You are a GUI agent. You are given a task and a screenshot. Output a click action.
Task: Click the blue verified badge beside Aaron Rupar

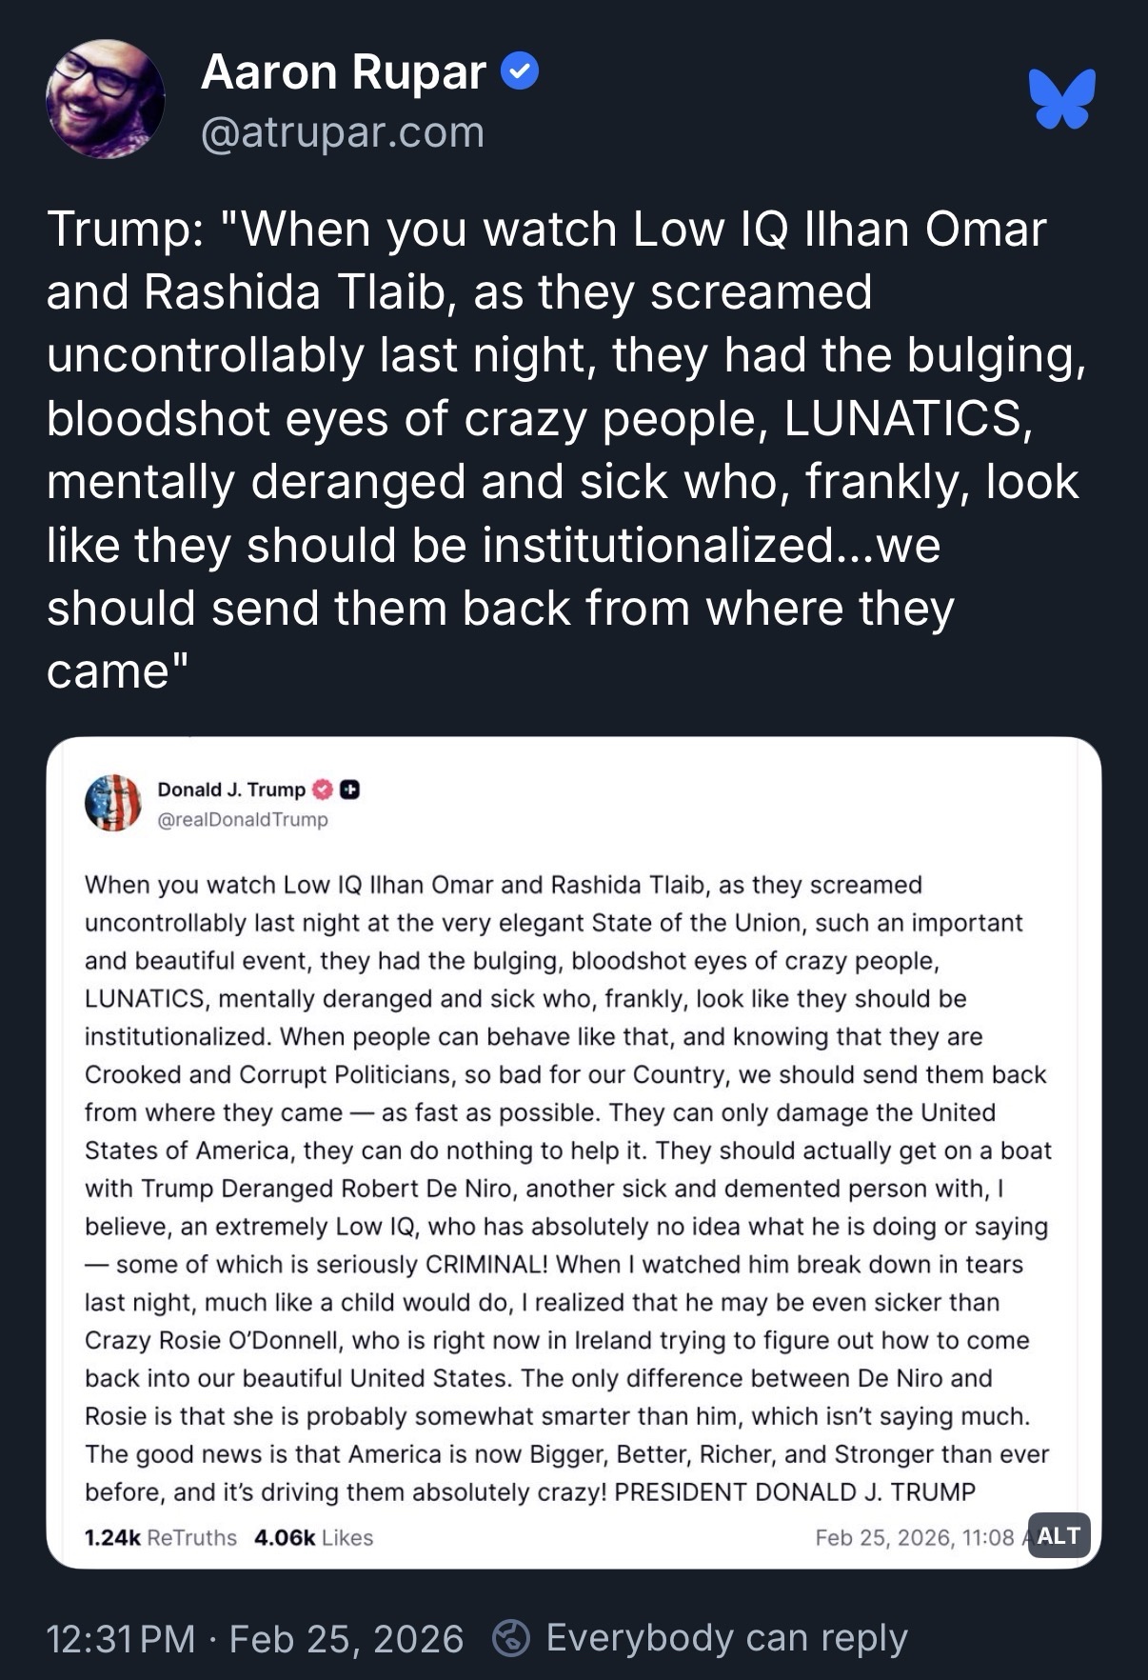[520, 72]
